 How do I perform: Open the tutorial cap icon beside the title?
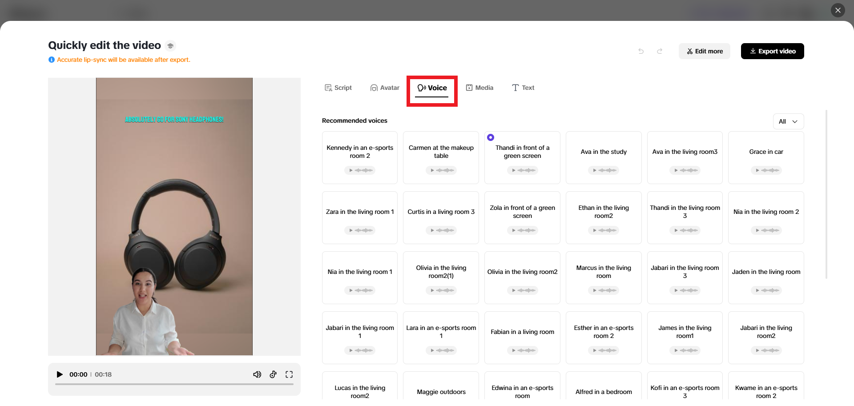170,45
